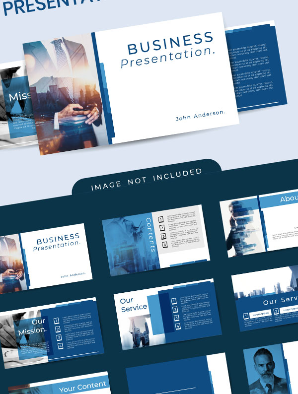The image size is (298, 394).
Task: Click number 1 box on Our Mission slide
Action: click(x=56, y=321)
